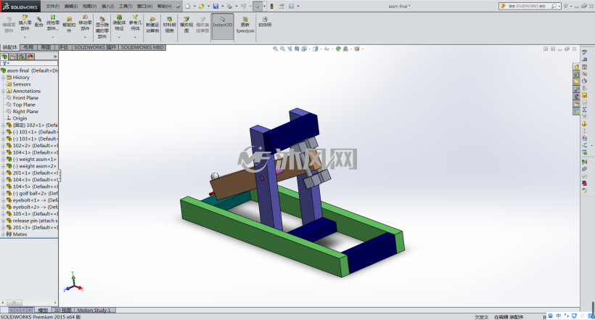Switch to the 3D 视图 bottom tab
Viewport: 595px width, 320px height.
point(62,310)
